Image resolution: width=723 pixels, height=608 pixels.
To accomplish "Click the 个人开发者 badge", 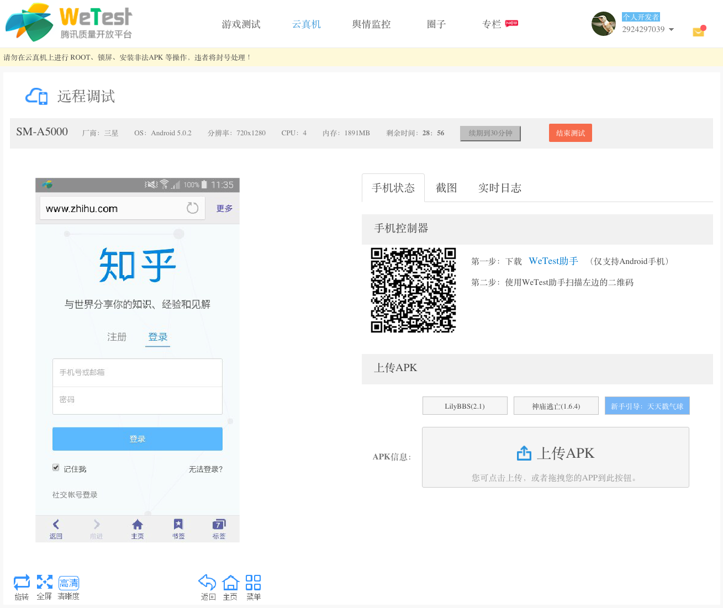I will [x=641, y=17].
